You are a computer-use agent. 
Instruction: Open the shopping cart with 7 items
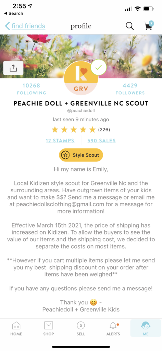click(x=149, y=25)
